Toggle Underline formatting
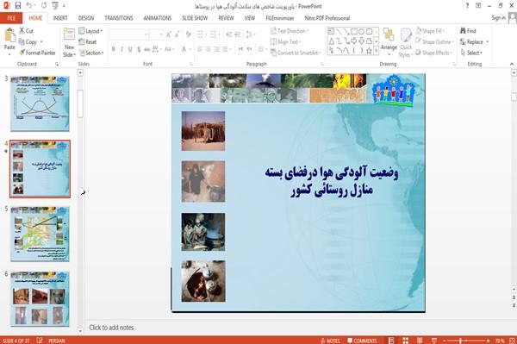Screen dimensions: 517x344 (x=130, y=49)
